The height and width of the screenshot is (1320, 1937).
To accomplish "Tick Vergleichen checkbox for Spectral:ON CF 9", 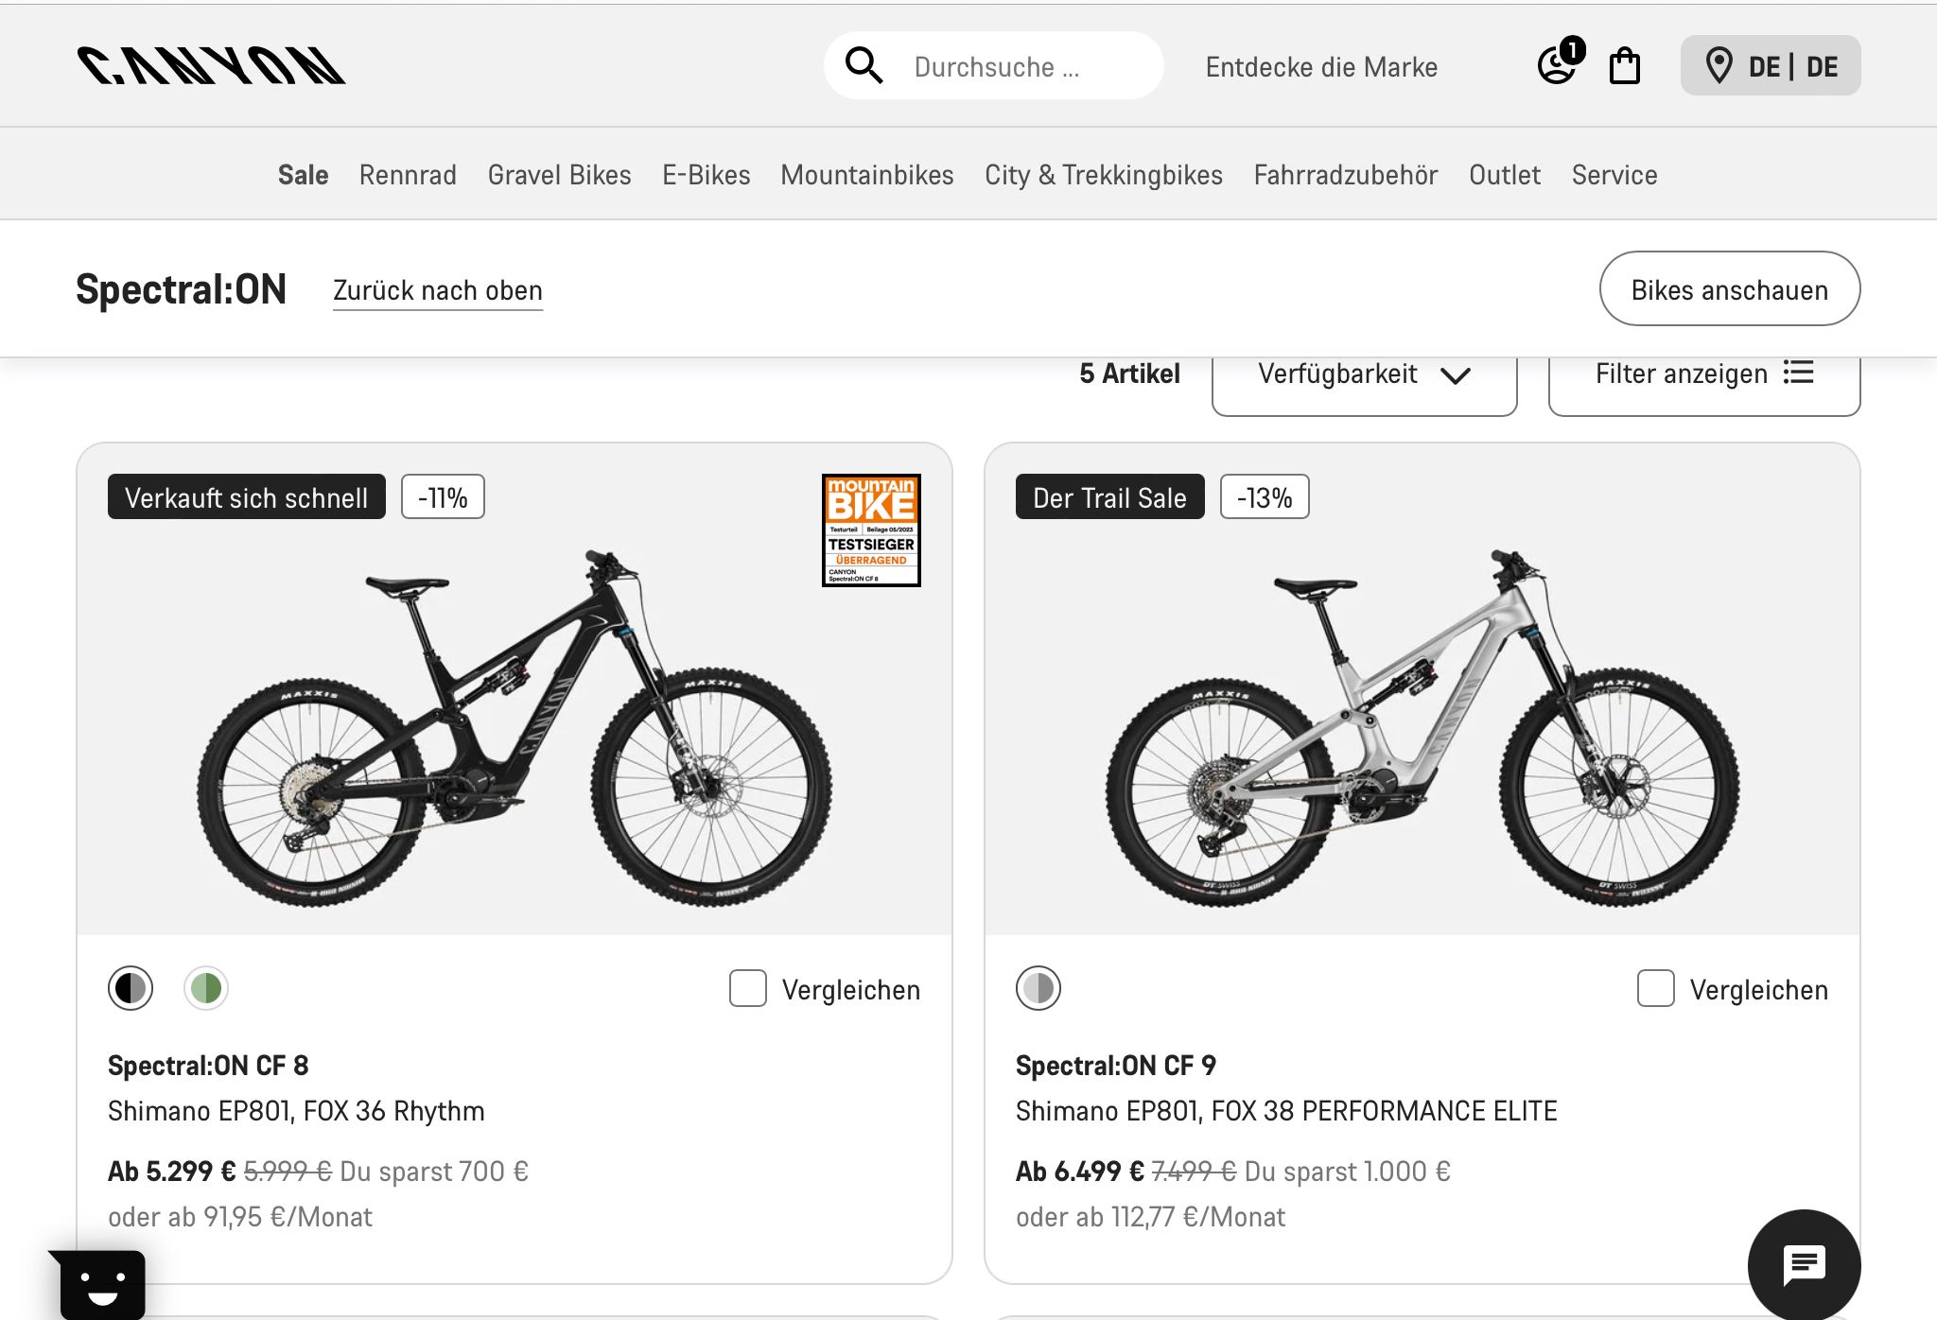I will tap(1655, 989).
